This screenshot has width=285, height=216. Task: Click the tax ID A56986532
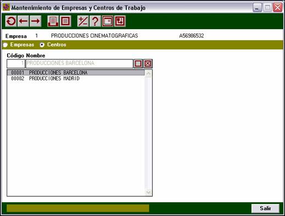(192, 36)
